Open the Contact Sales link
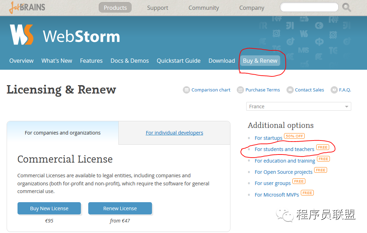 310,90
